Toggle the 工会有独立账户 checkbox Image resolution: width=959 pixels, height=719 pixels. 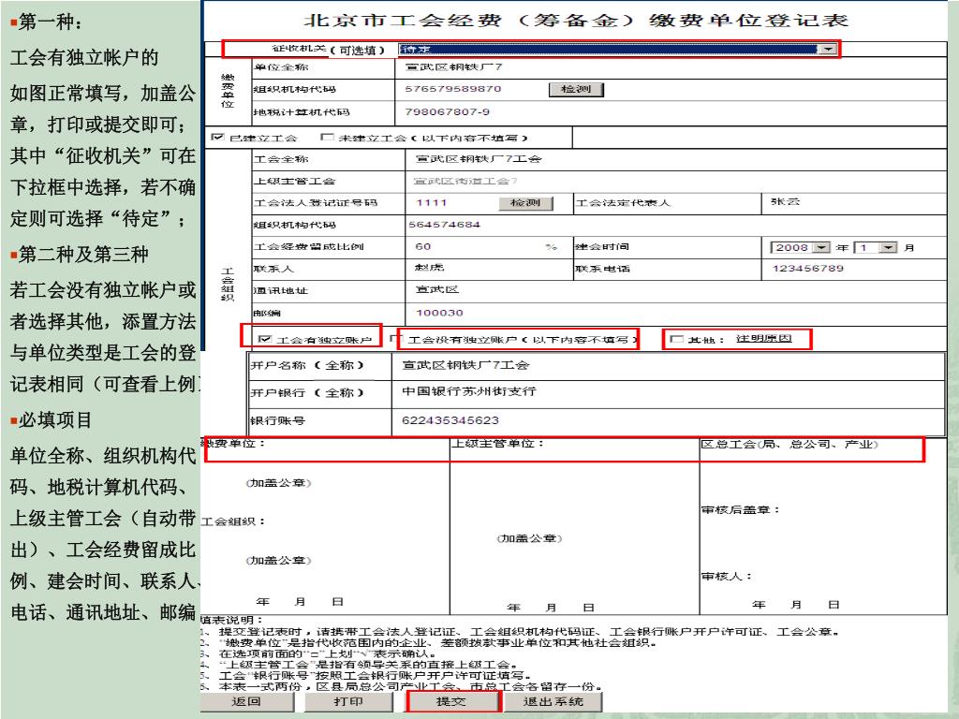pos(265,339)
